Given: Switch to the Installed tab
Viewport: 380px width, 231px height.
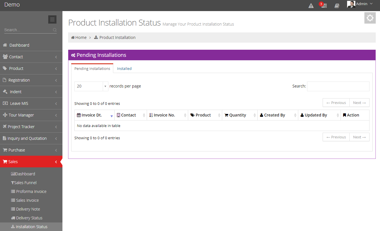Looking at the screenshot, I should click(124, 68).
